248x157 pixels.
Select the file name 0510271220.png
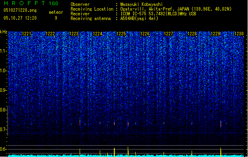coord(20,11)
